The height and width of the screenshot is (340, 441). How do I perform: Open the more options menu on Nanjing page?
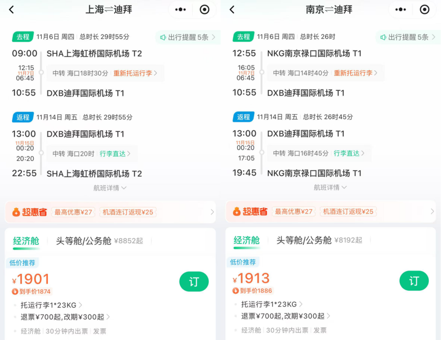[401, 9]
